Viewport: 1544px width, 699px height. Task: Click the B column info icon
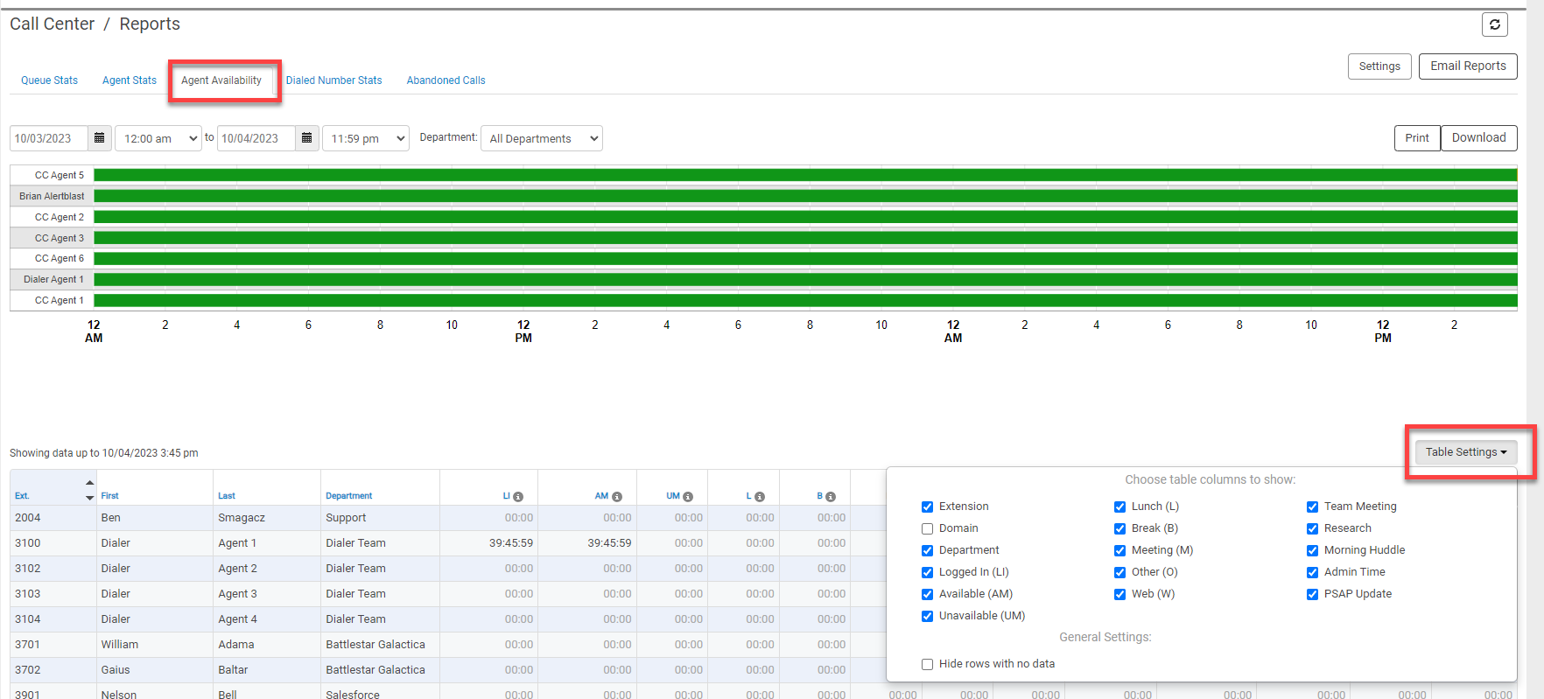(x=831, y=497)
